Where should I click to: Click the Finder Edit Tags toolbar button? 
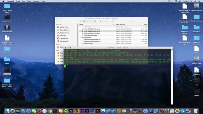[x=113, y=21]
